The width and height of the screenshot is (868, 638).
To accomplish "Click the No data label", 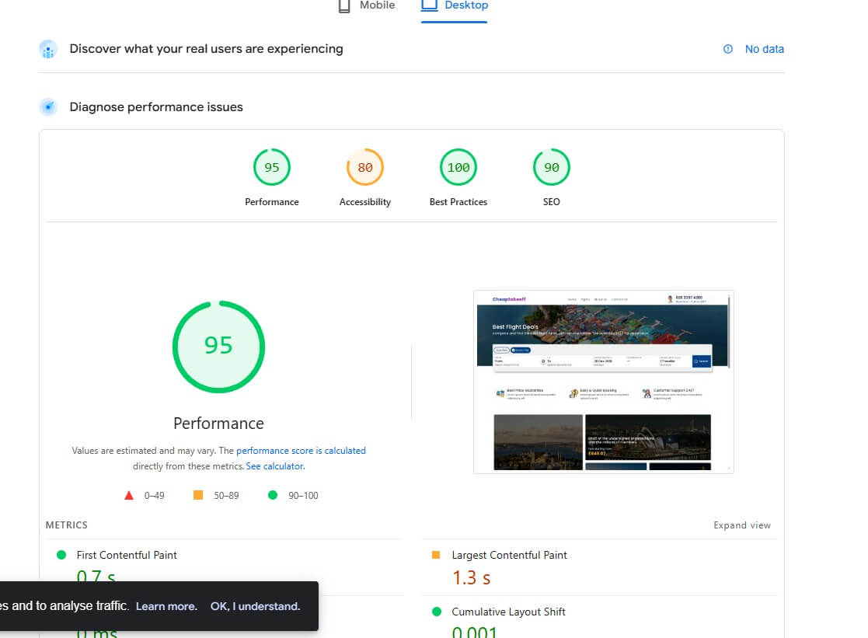I will point(764,49).
